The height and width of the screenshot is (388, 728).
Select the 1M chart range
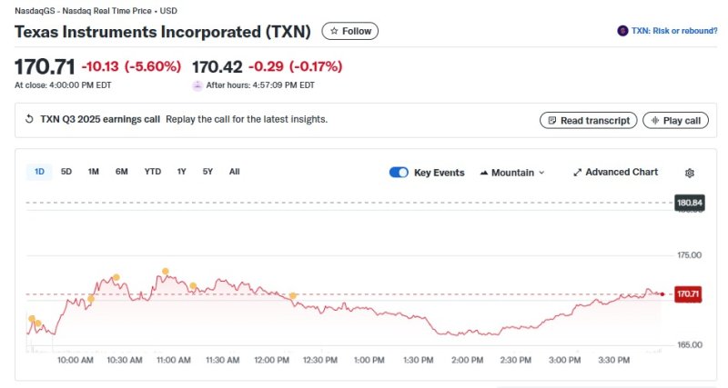coord(93,172)
